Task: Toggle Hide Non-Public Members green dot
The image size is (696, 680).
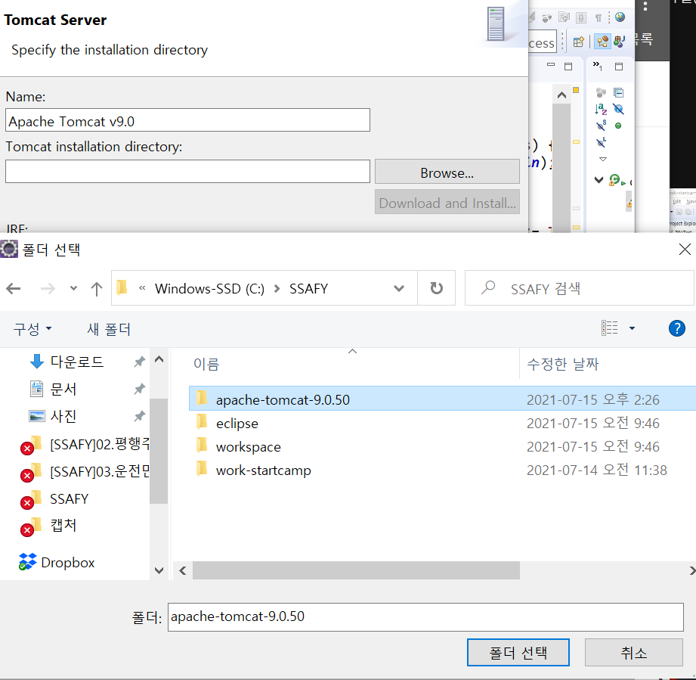Action: (x=618, y=126)
